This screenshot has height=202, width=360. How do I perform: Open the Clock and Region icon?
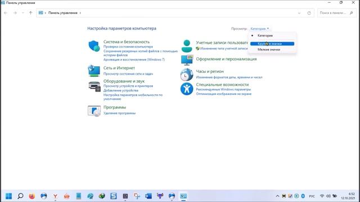[x=187, y=75]
